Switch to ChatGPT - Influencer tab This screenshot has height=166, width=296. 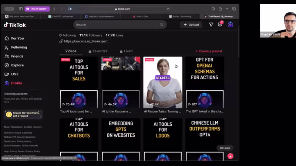61,16
